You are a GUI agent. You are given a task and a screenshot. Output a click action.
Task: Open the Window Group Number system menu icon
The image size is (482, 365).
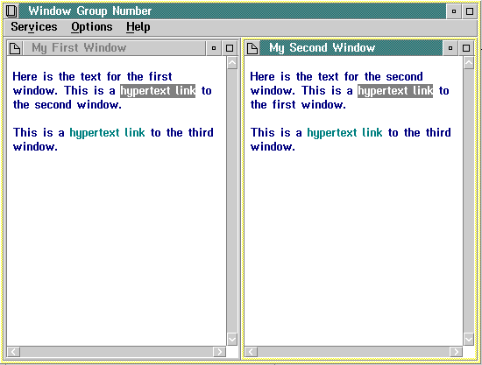tap(12, 11)
